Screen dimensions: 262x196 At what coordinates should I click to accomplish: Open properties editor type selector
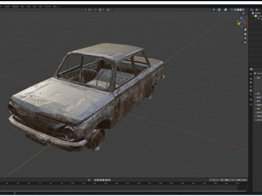[252, 69]
